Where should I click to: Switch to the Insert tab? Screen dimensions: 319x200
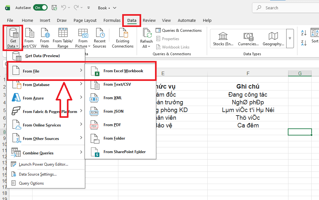(45, 20)
